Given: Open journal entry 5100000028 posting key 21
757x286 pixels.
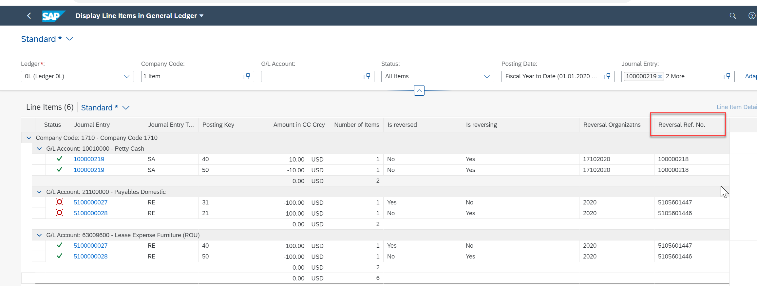Looking at the screenshot, I should [90, 213].
